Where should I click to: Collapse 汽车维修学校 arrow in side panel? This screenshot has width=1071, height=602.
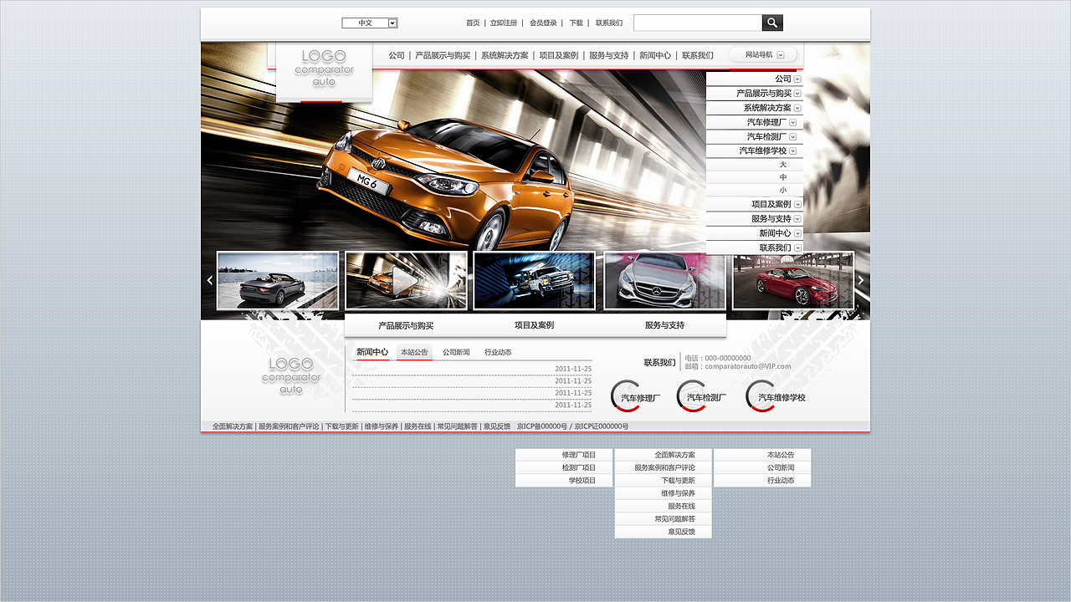coord(793,151)
